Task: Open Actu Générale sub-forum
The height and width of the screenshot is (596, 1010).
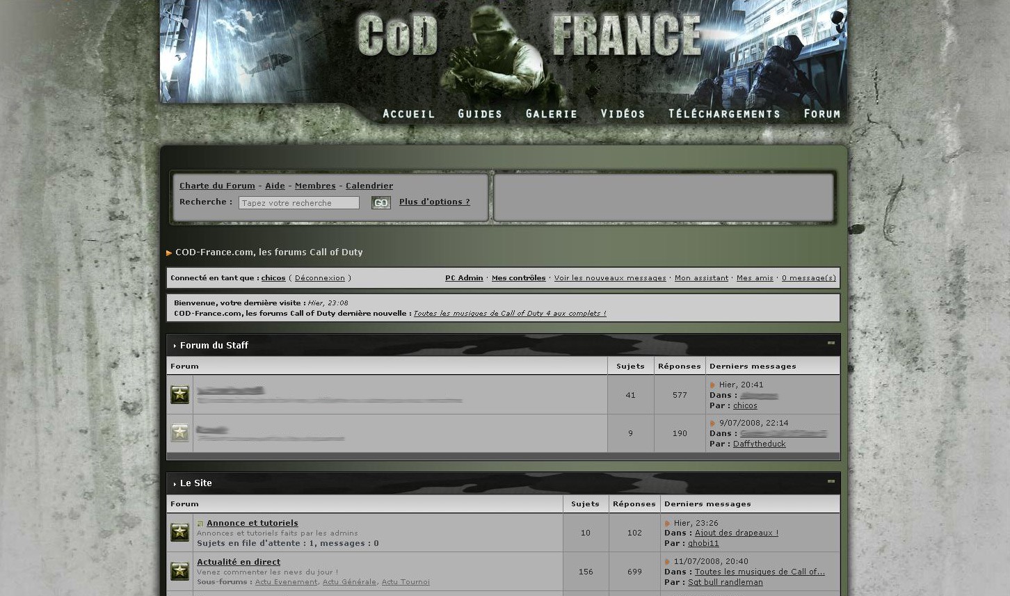Action: [x=348, y=582]
